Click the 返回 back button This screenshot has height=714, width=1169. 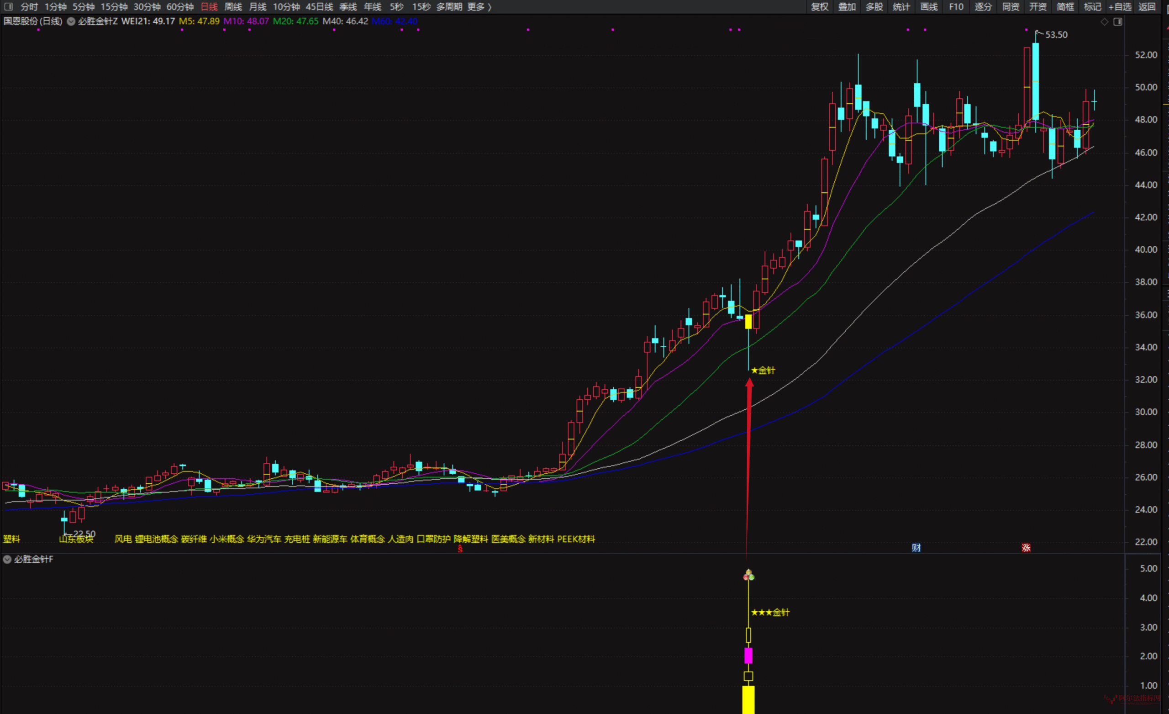coord(1147,7)
